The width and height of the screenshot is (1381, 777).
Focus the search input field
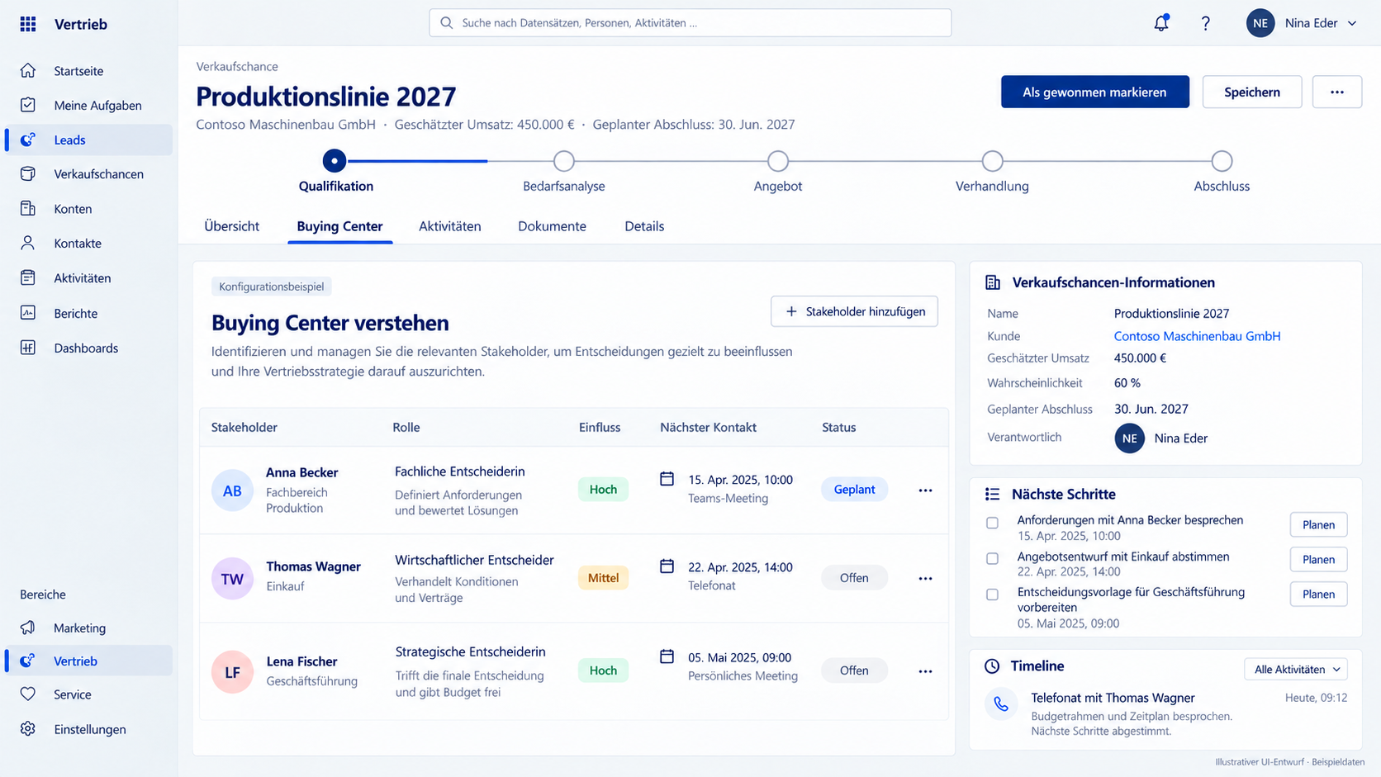point(690,23)
